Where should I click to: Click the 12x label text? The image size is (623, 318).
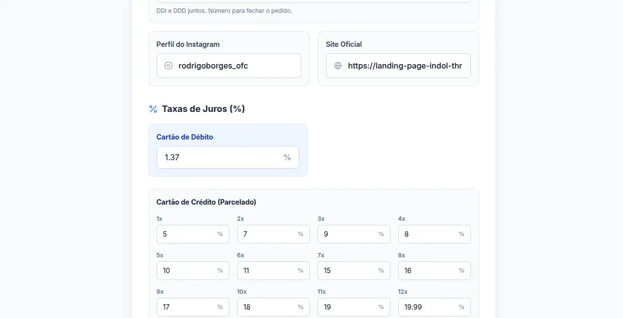point(403,292)
